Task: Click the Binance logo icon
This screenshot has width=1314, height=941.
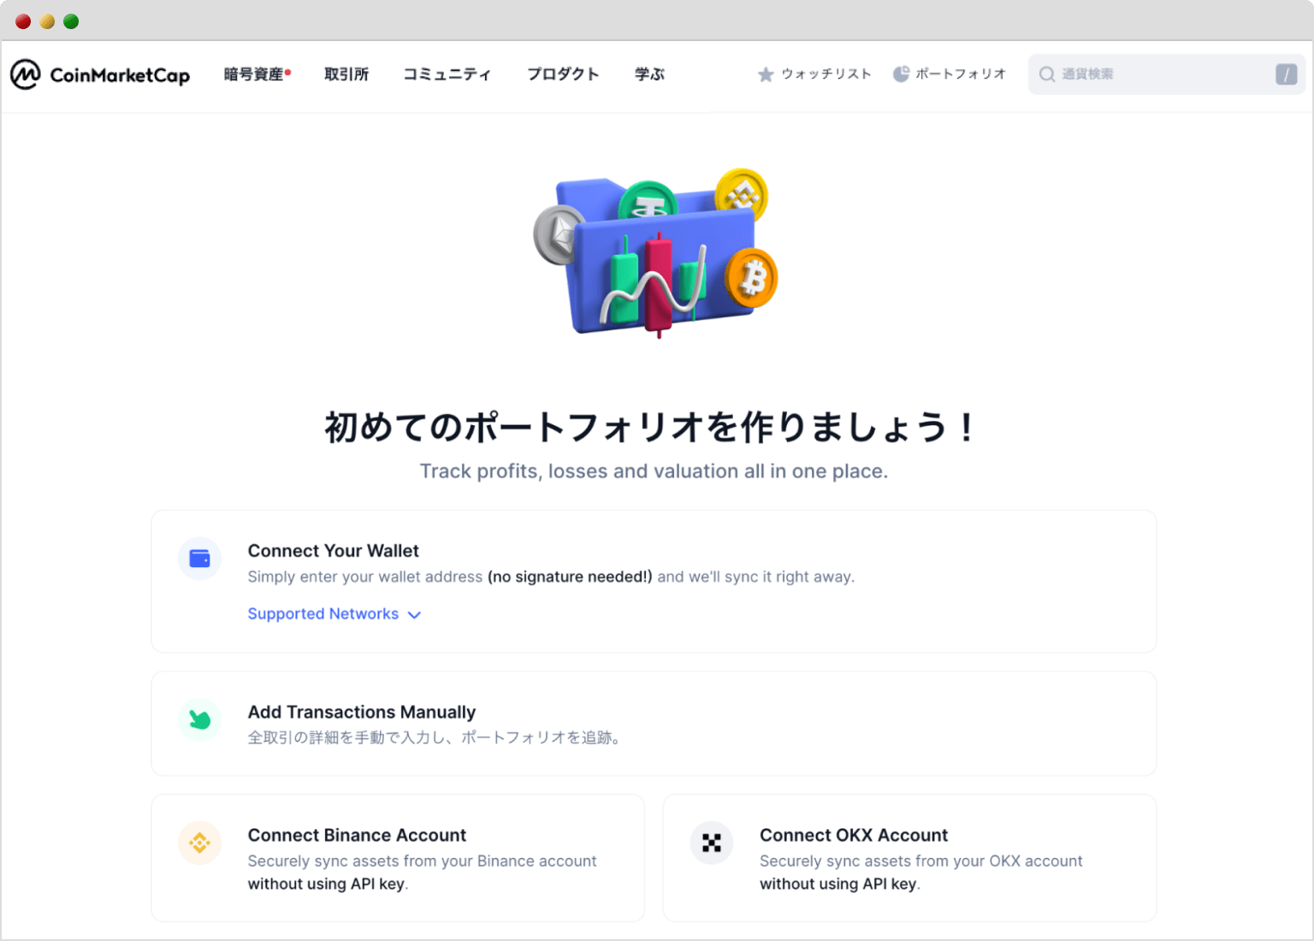Action: [x=200, y=843]
